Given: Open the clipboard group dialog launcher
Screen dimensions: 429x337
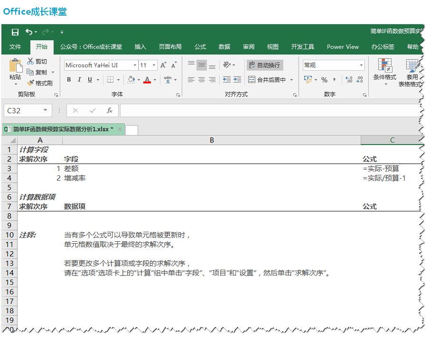Looking at the screenshot, I should point(56,95).
